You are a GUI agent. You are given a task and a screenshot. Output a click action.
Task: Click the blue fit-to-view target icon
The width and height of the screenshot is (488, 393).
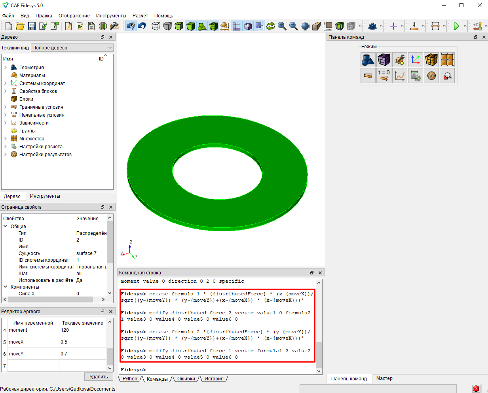pyautogui.click(x=305, y=26)
